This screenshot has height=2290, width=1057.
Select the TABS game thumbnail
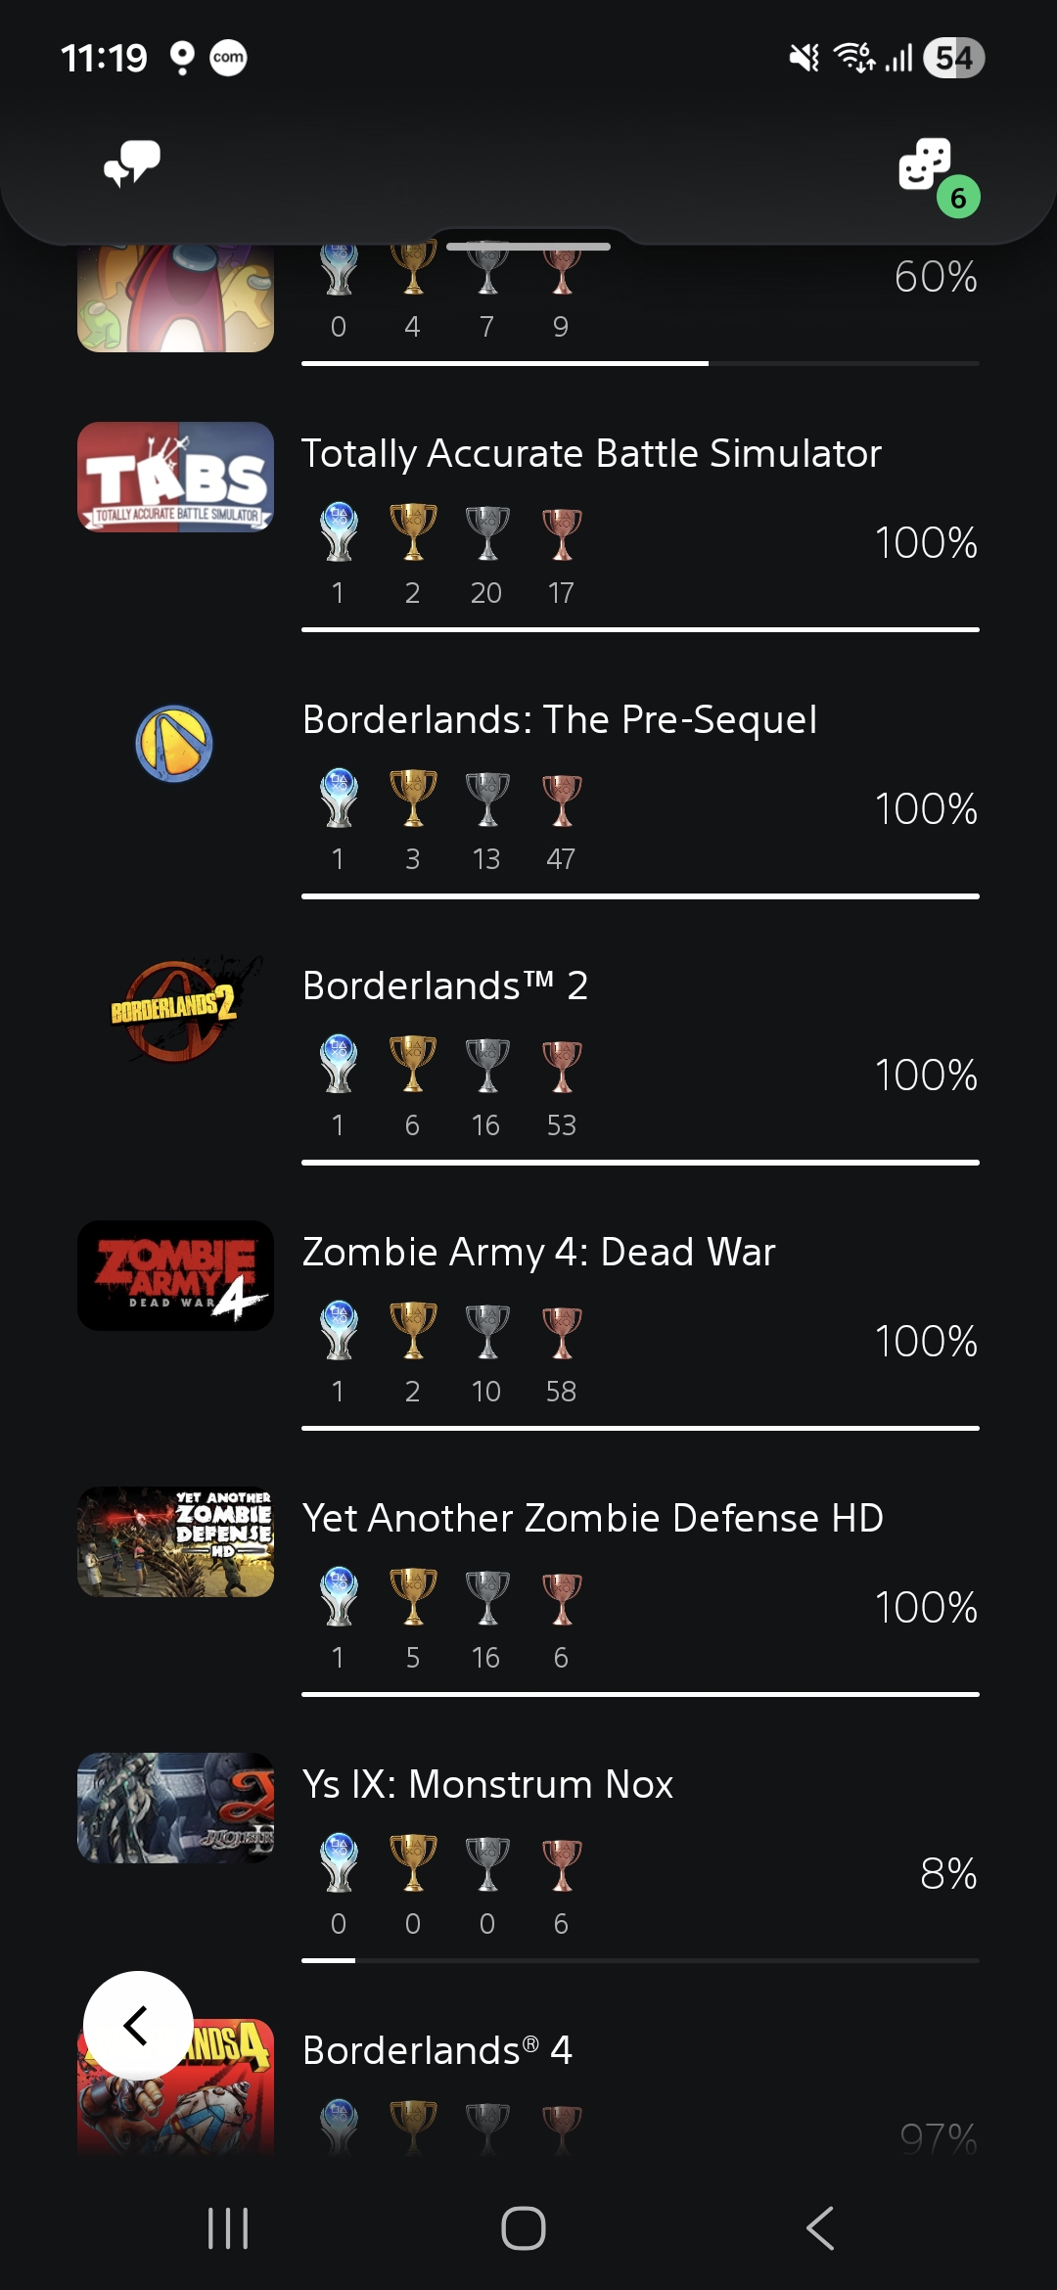pyautogui.click(x=175, y=477)
